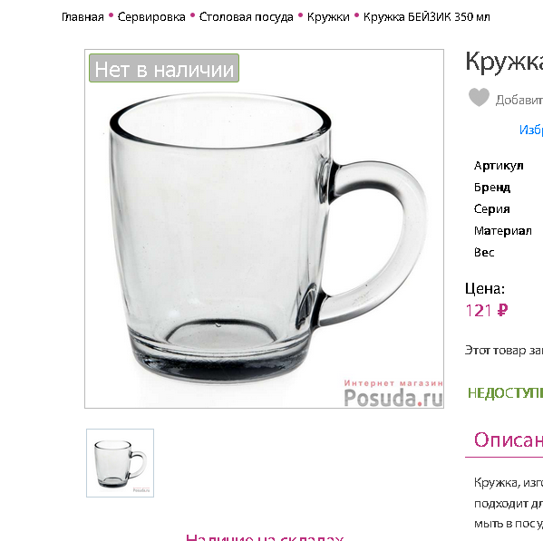Open the Описание section heading
The image size is (543, 541).
tap(508, 440)
